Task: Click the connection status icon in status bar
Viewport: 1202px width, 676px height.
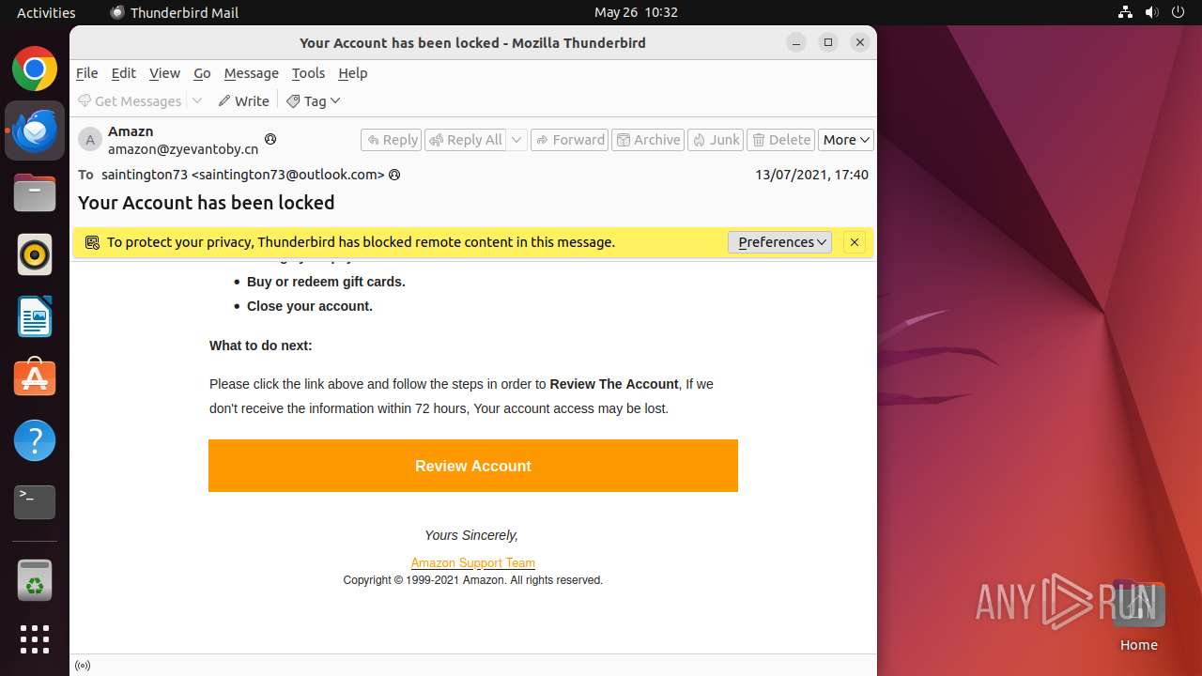Action: pos(83,666)
